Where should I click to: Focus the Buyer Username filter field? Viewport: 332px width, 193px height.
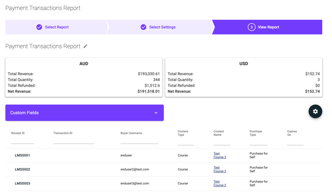pyautogui.click(x=139, y=141)
